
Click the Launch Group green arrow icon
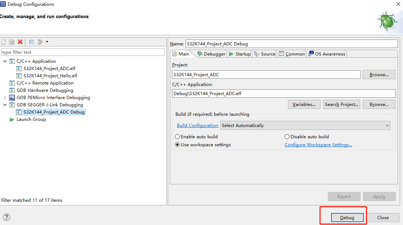12,119
